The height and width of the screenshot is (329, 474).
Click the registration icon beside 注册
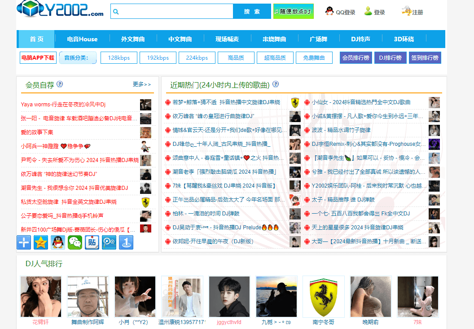pyautogui.click(x=407, y=11)
